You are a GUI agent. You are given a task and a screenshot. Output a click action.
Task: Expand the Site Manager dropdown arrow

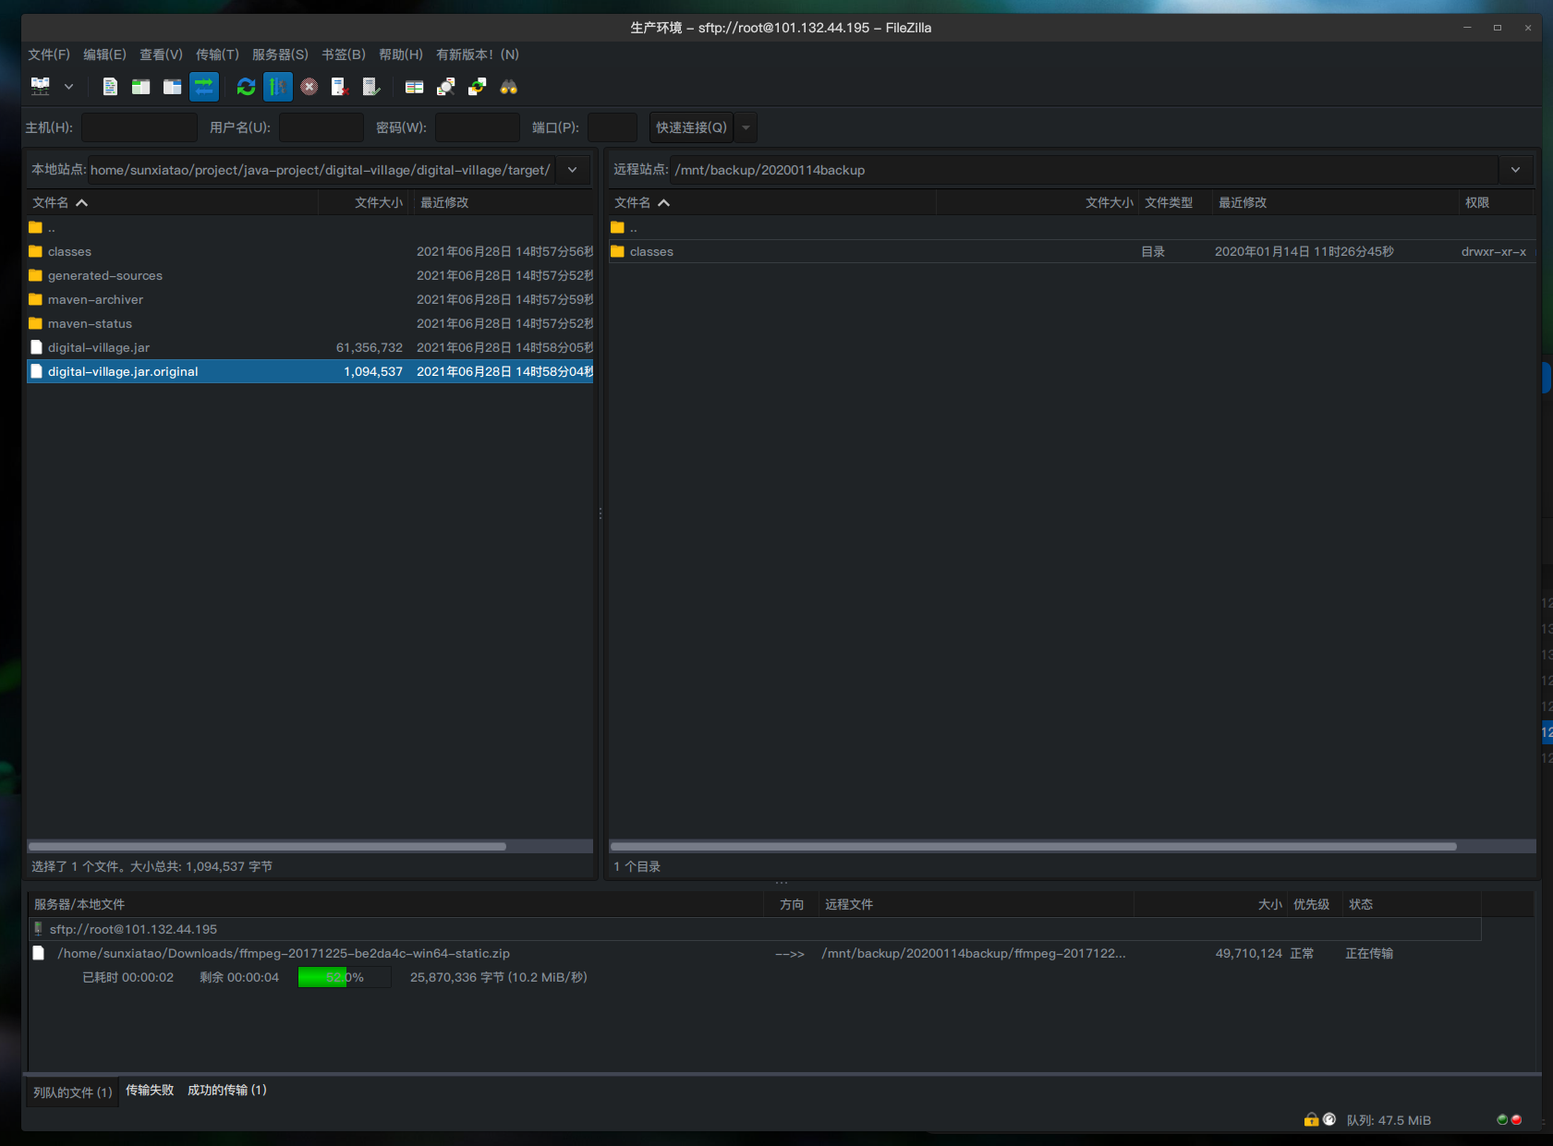[68, 87]
